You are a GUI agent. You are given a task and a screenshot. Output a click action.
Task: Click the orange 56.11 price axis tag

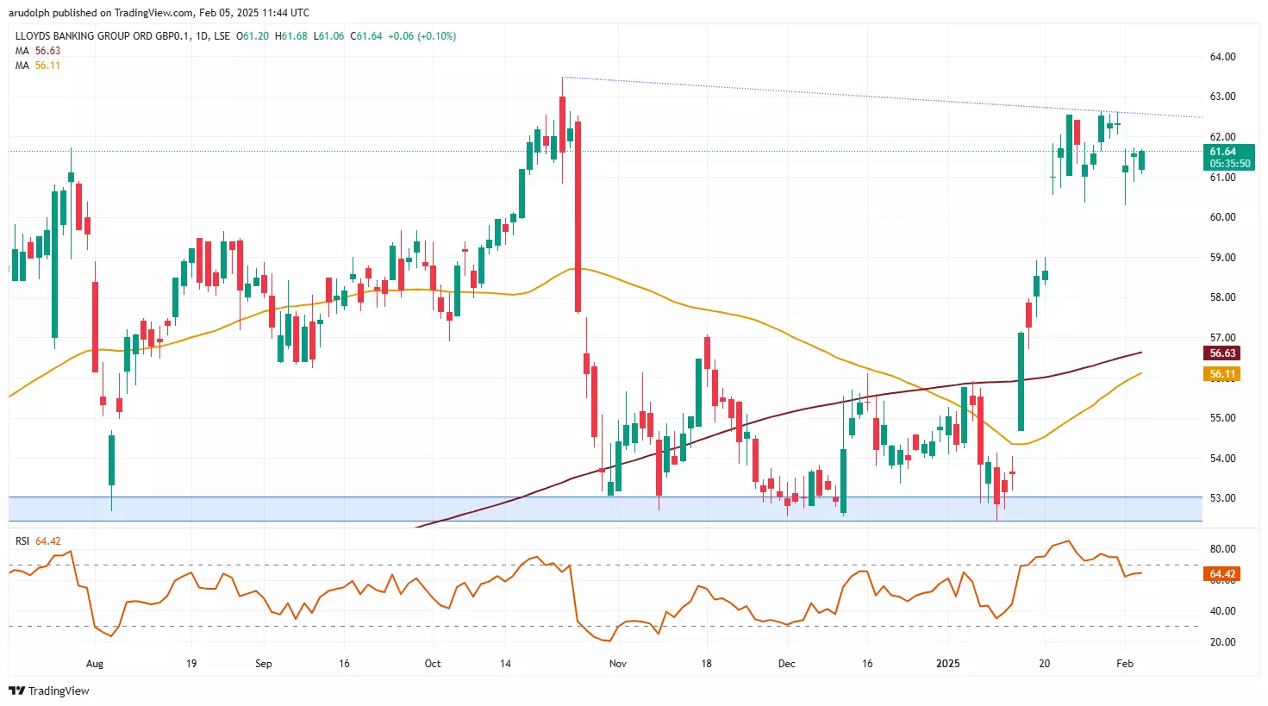(1222, 374)
